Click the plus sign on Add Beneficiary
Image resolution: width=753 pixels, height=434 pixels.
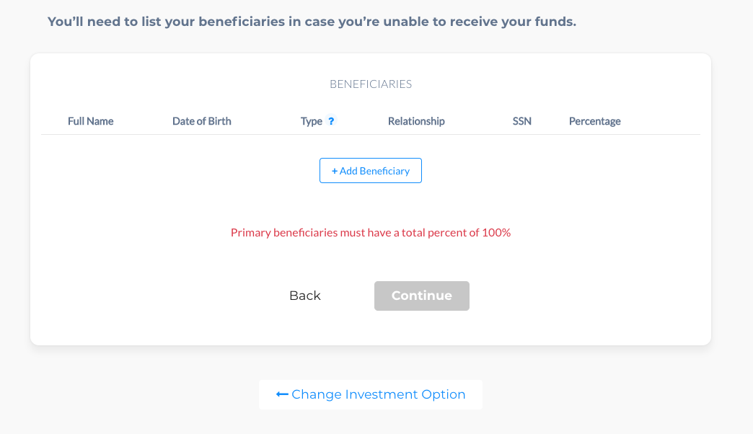(334, 171)
